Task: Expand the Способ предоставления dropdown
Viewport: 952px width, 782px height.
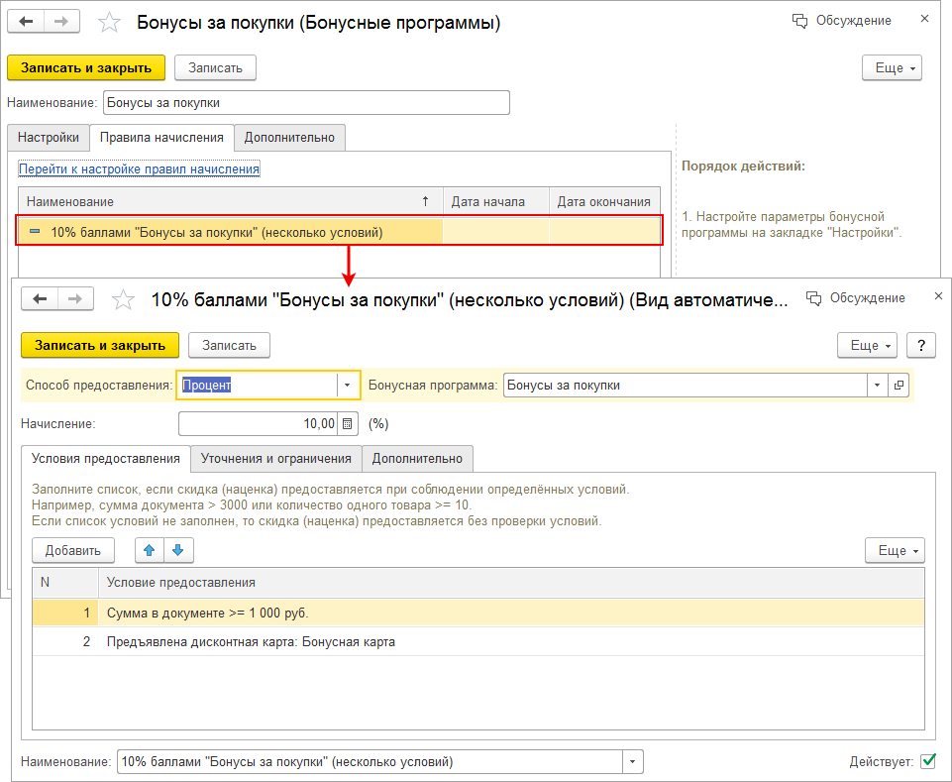Action: coord(347,385)
